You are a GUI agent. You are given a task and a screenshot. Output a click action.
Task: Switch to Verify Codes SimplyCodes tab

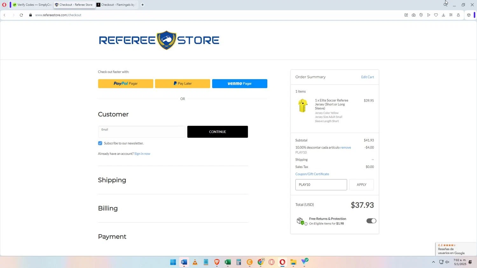click(32, 5)
